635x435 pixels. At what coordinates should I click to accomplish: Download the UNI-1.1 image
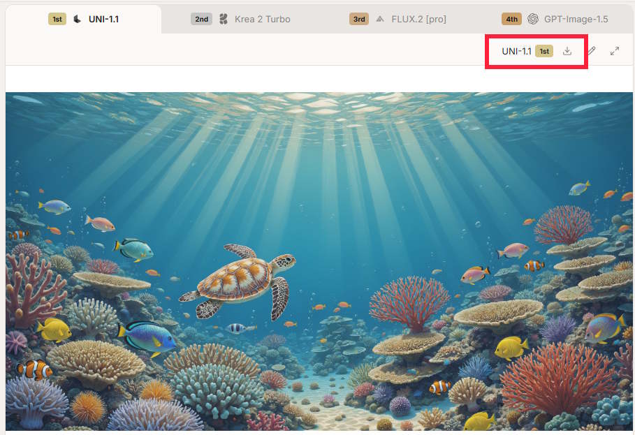(x=567, y=51)
